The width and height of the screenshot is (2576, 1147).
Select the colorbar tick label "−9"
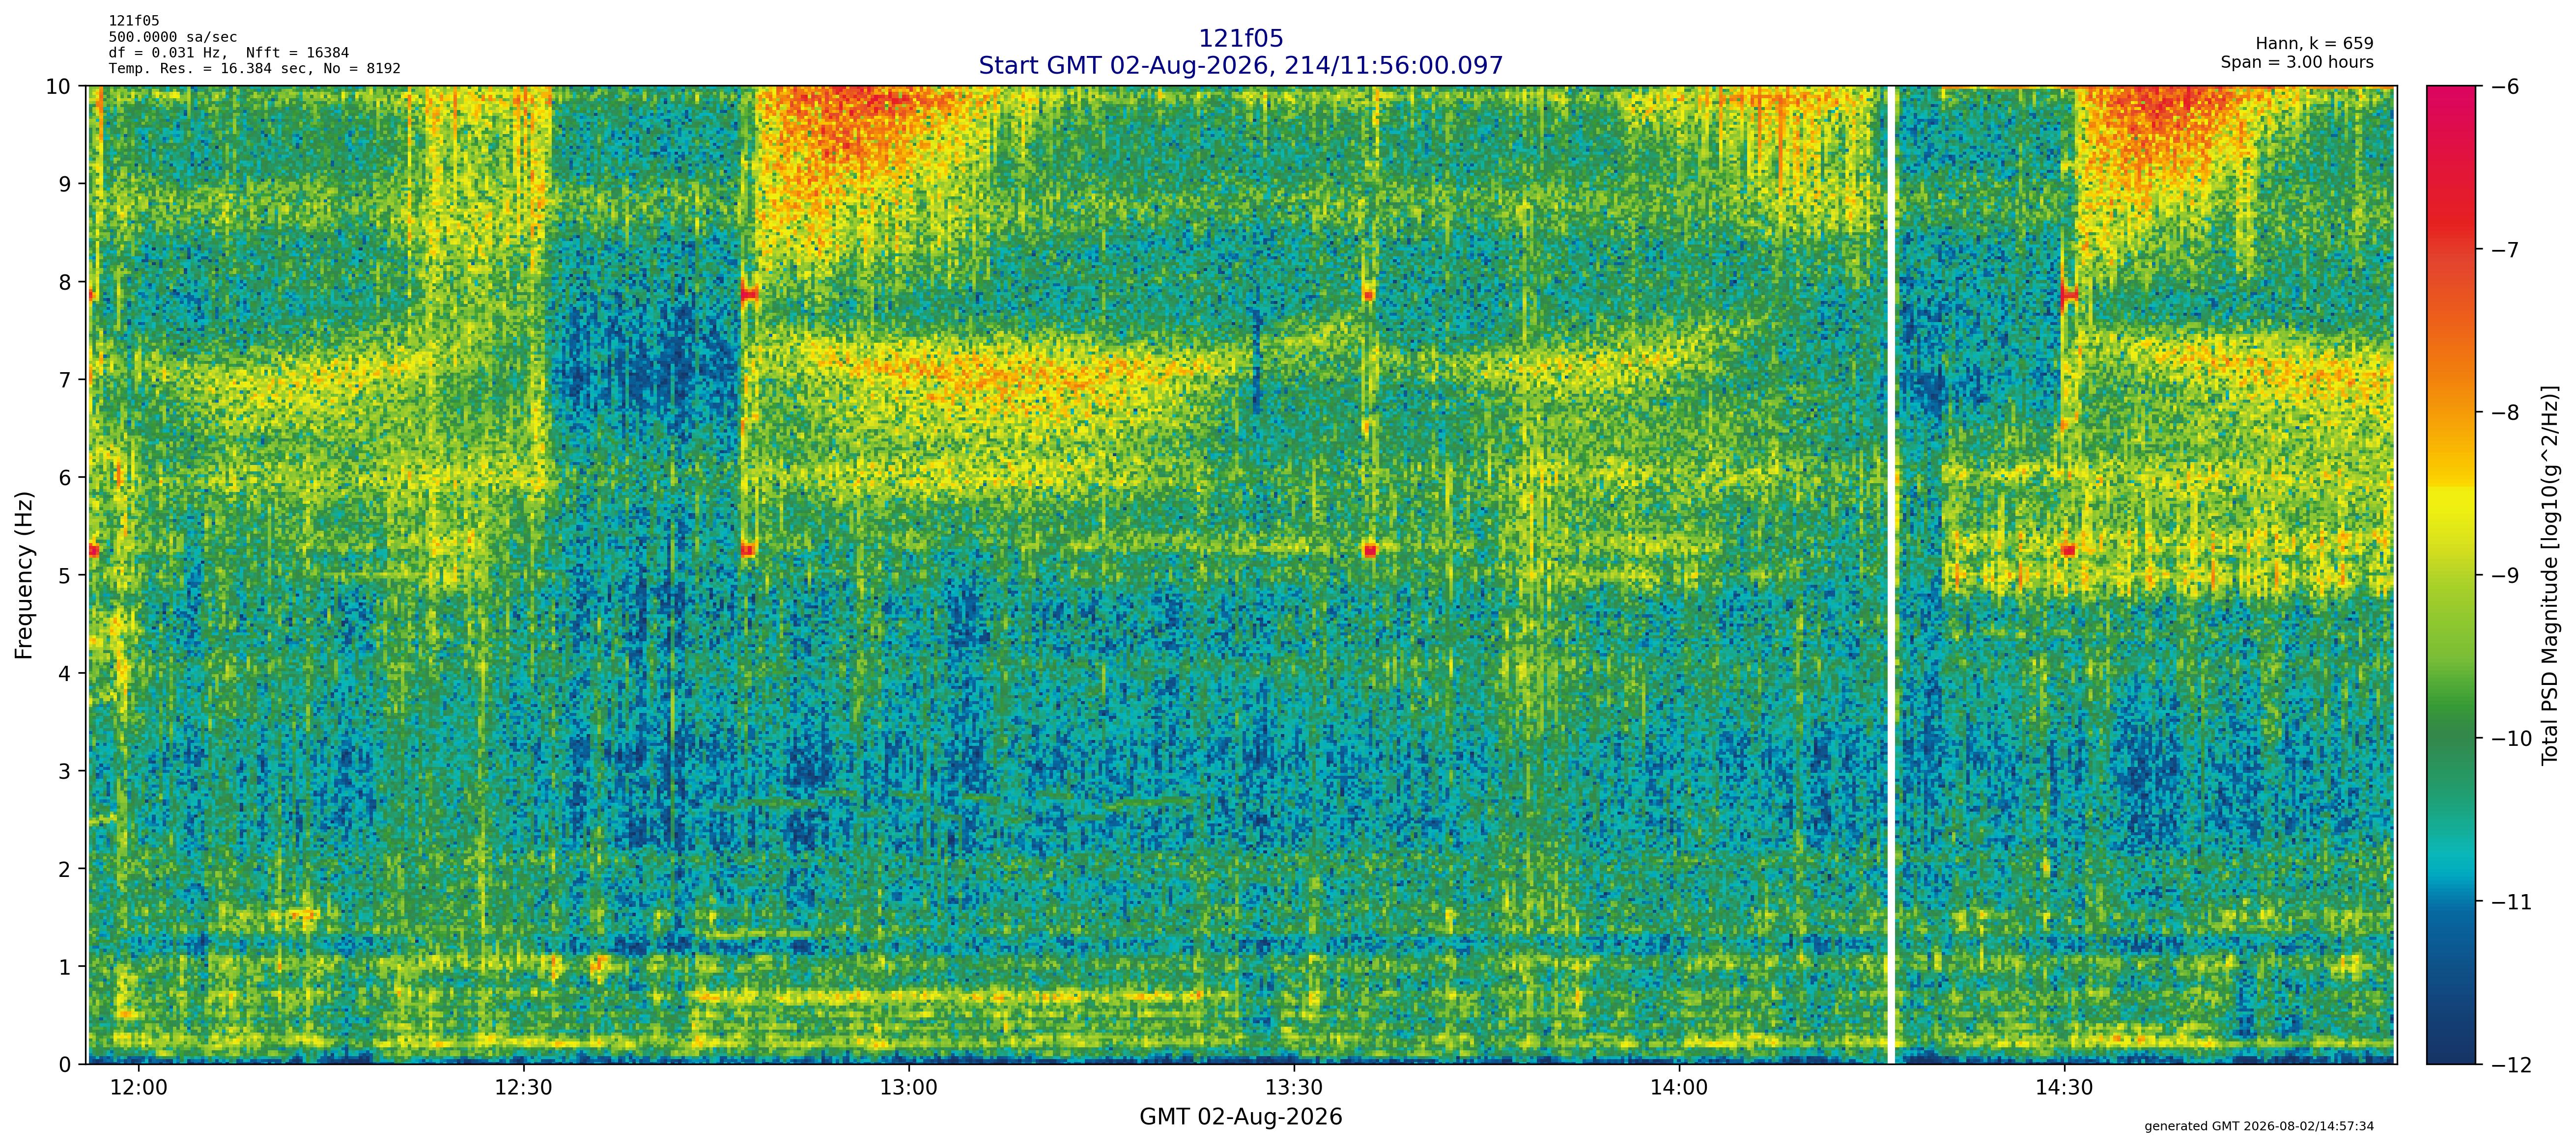click(x=2505, y=575)
